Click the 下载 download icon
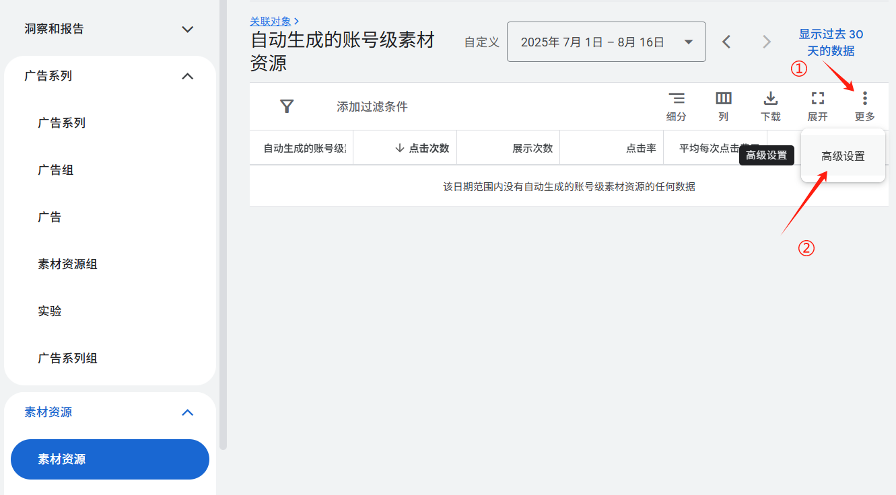Image resolution: width=896 pixels, height=495 pixels. point(770,106)
